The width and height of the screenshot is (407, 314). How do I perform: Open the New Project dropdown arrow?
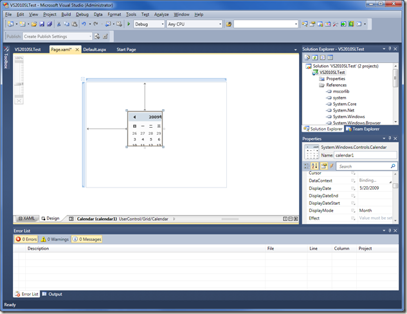(16, 24)
